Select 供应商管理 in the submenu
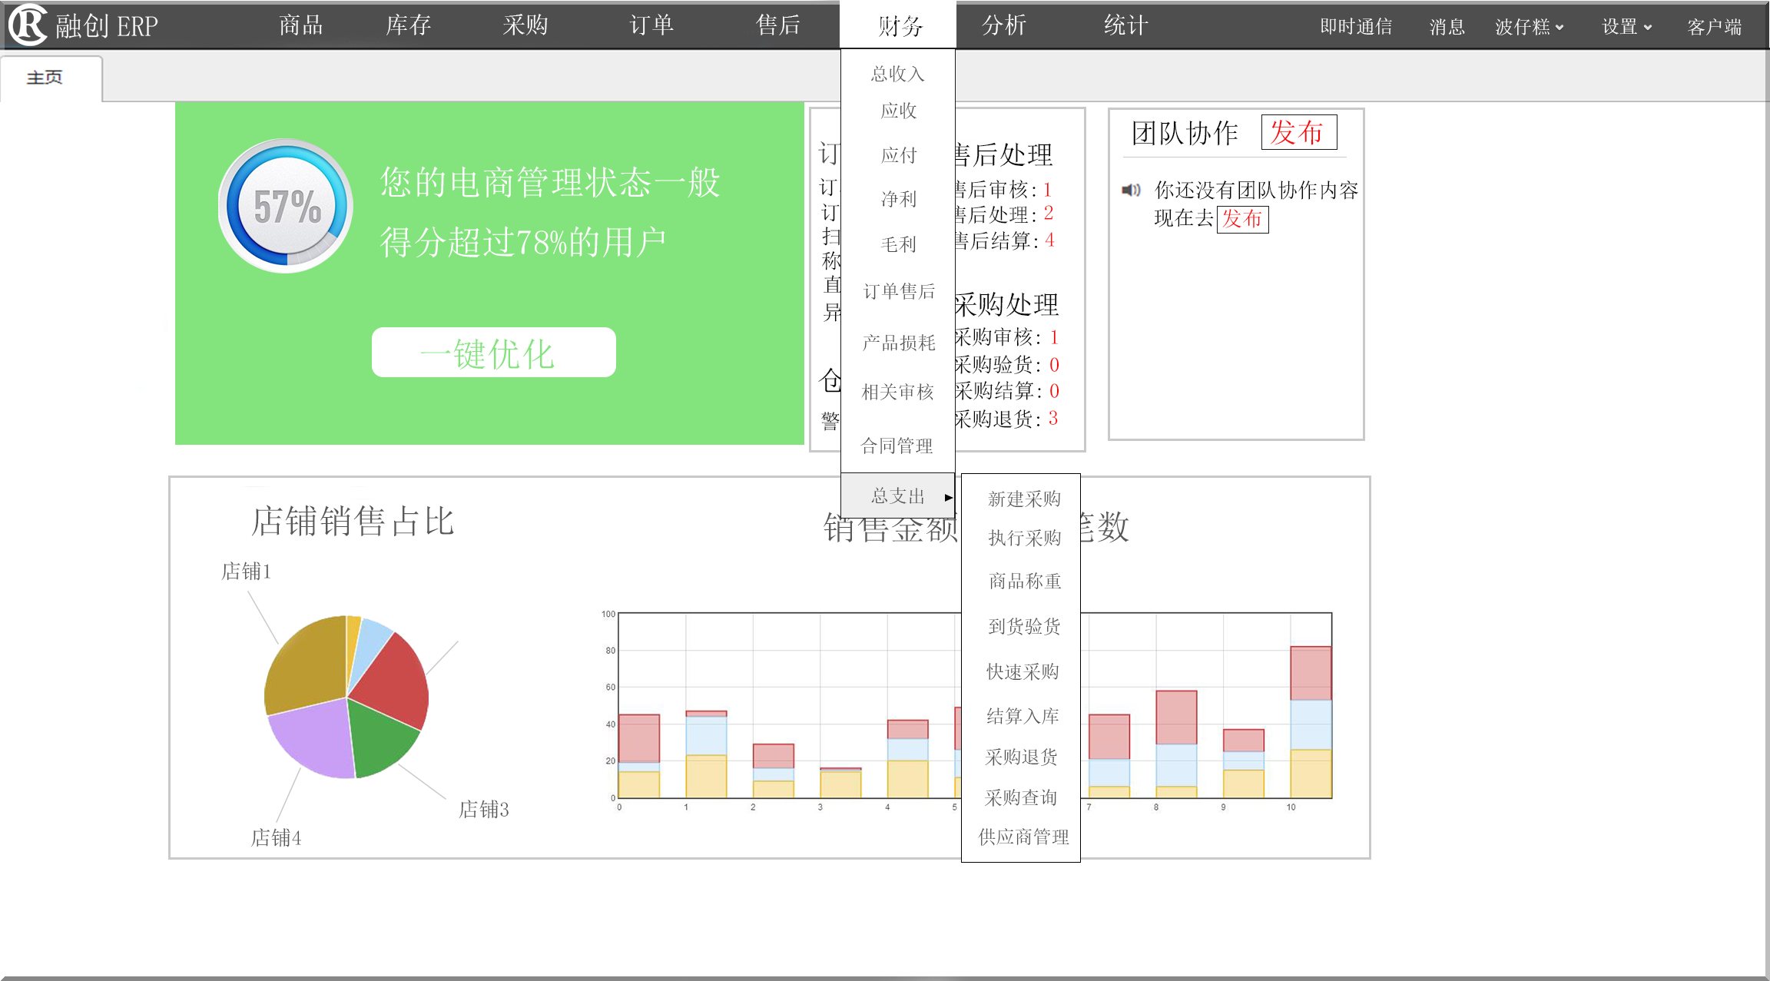1770x981 pixels. [1022, 837]
